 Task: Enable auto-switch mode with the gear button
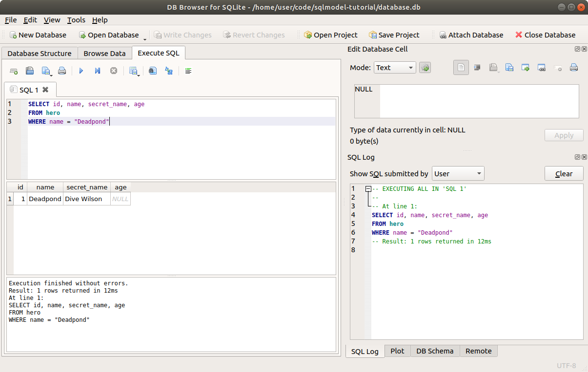point(425,68)
